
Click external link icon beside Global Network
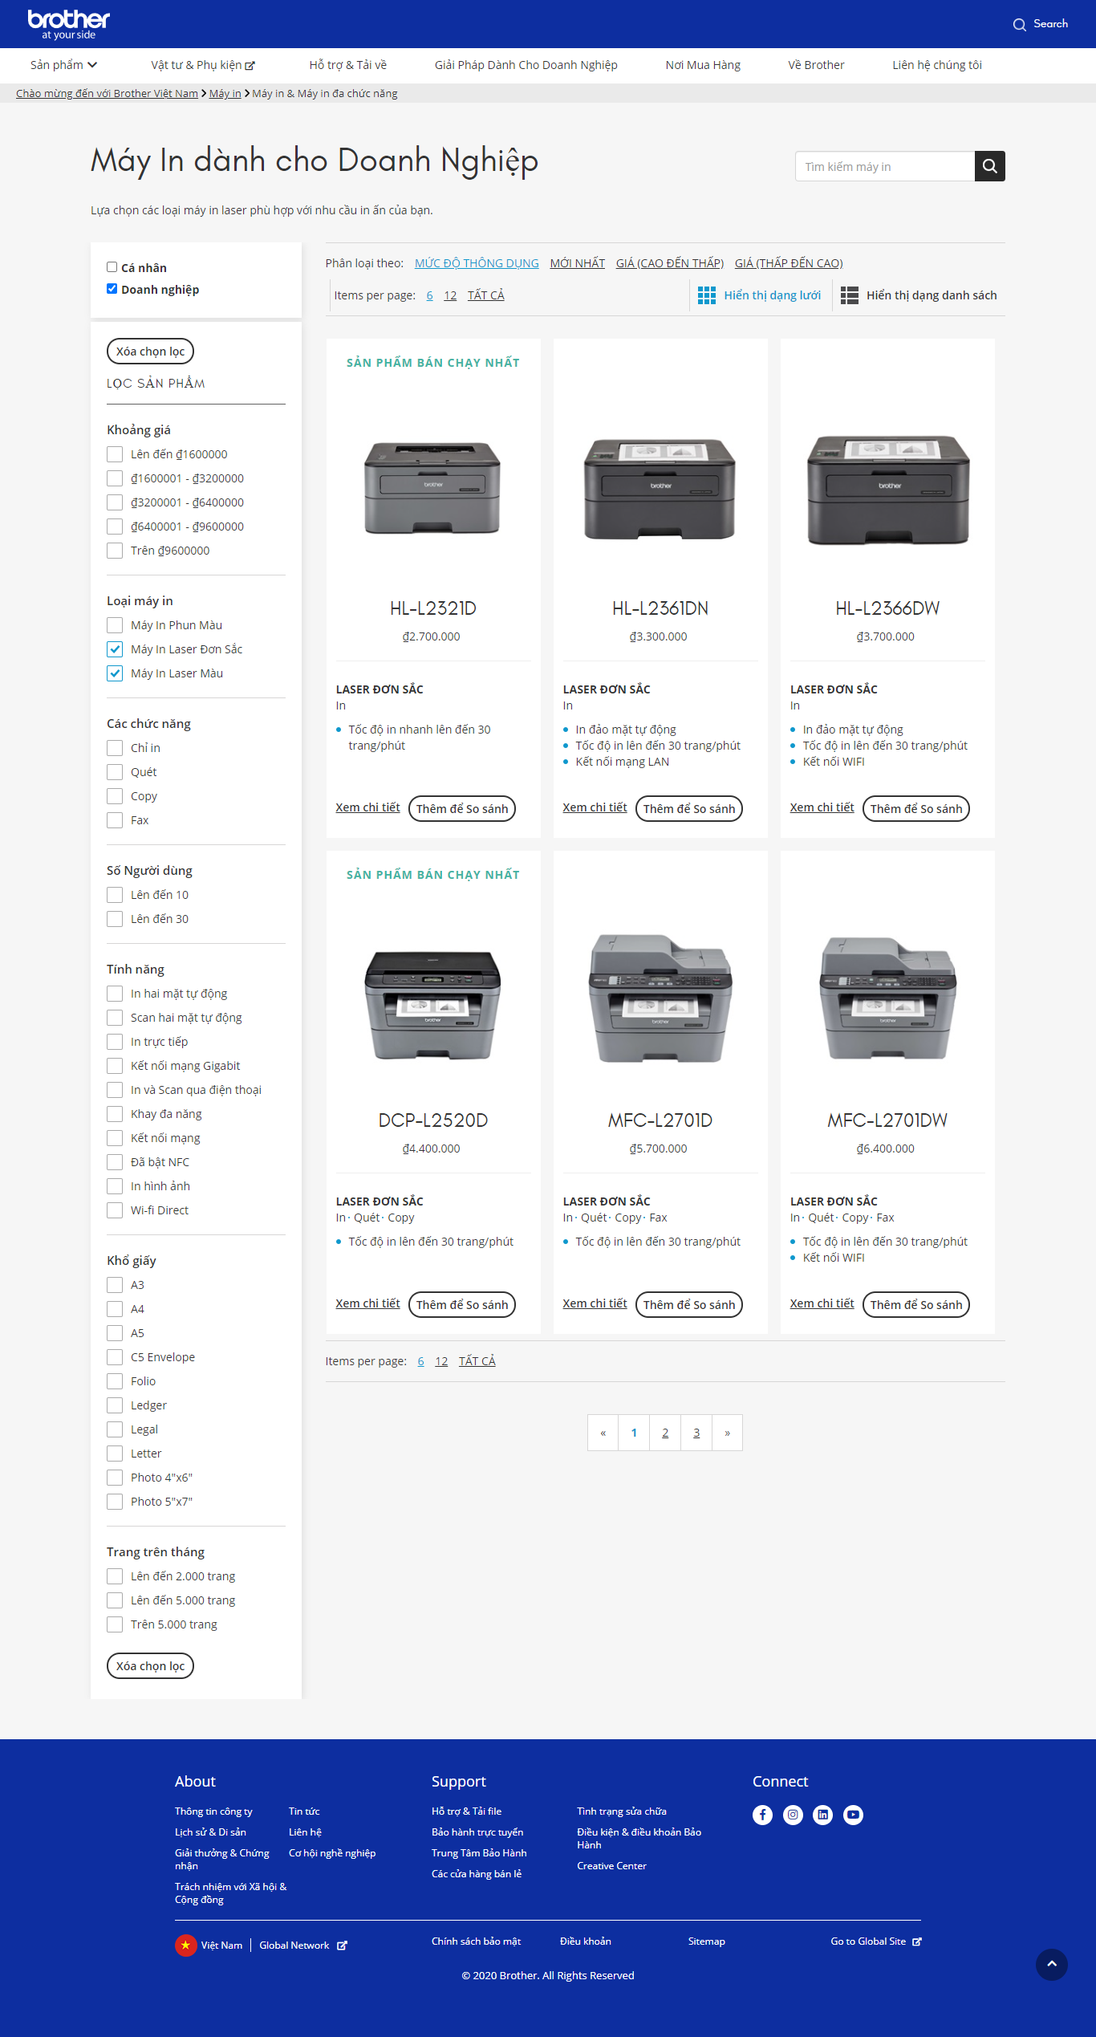[x=342, y=1946]
